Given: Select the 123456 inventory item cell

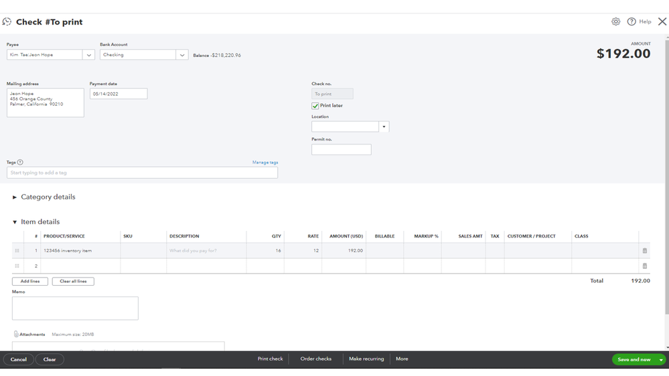Looking at the screenshot, I should pyautogui.click(x=80, y=251).
